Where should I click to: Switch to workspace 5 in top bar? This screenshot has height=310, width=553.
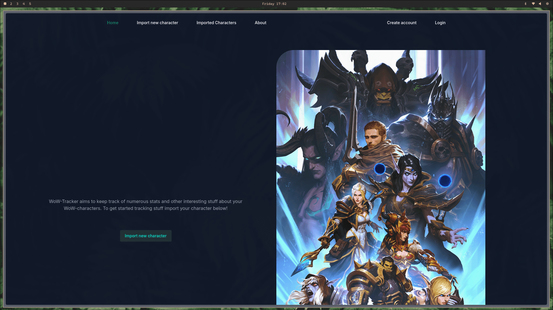pyautogui.click(x=30, y=4)
